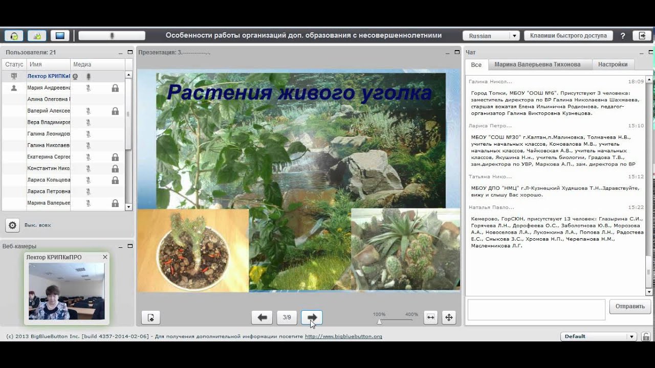Click the Клавиши быстрого доступа button
This screenshot has height=368, width=655.
click(568, 36)
